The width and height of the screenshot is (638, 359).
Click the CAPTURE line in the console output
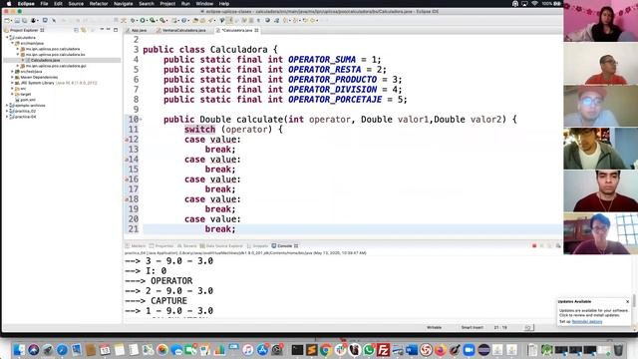pos(156,301)
